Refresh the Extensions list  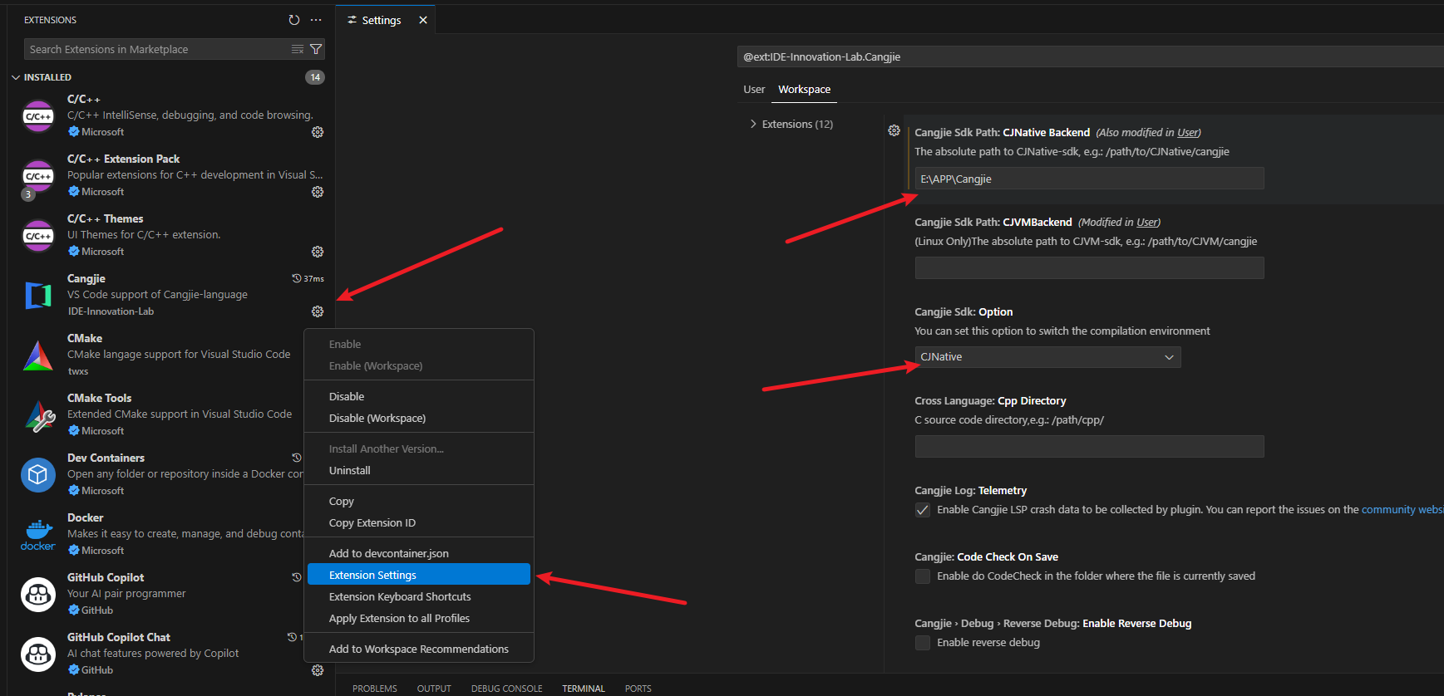[293, 20]
